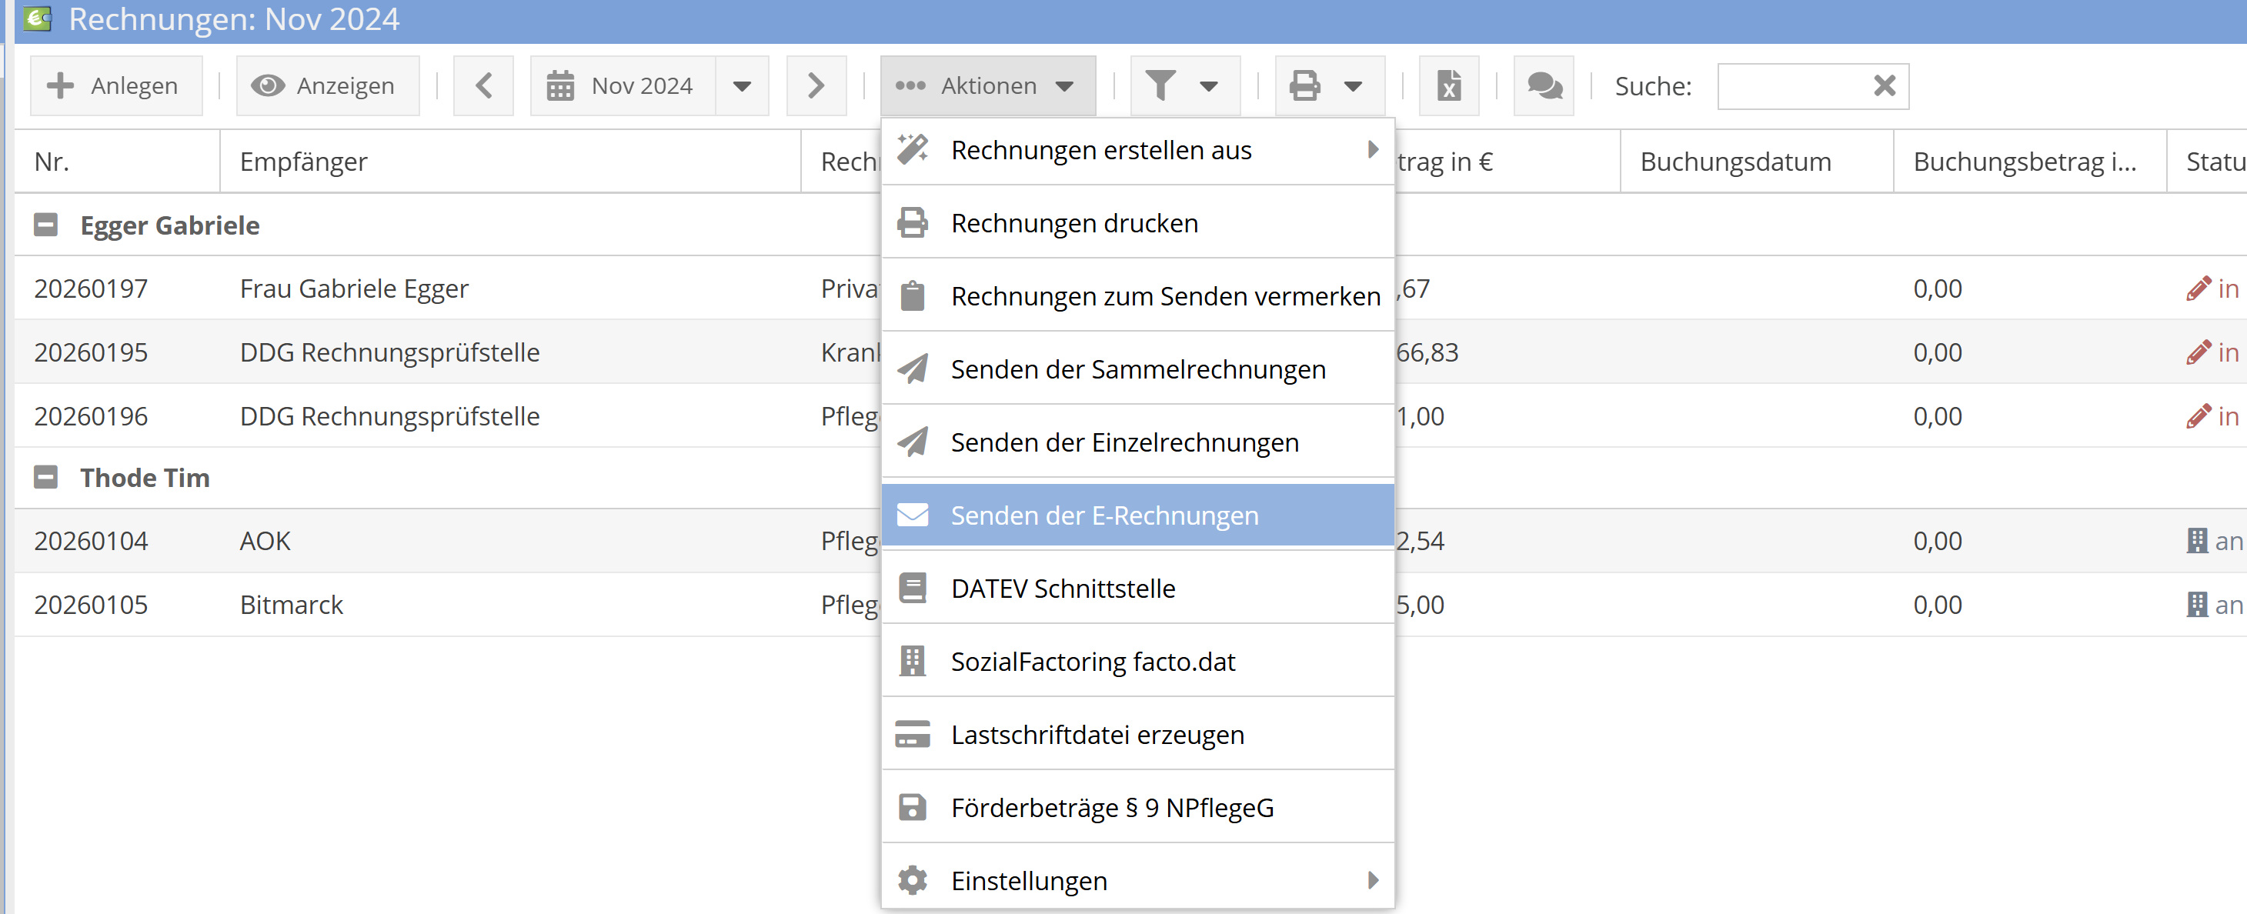Click the Anlegen button
This screenshot has height=914, width=2247.
tap(116, 85)
